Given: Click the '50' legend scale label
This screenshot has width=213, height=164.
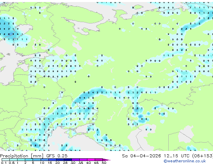Looking at the screenshot, I should pos(104,163).
